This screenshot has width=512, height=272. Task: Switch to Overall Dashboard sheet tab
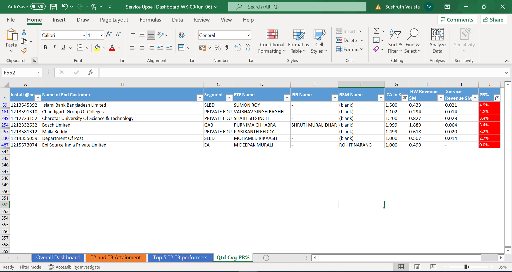point(58,257)
